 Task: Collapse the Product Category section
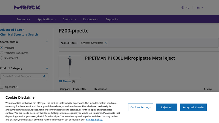(x=47, y=68)
